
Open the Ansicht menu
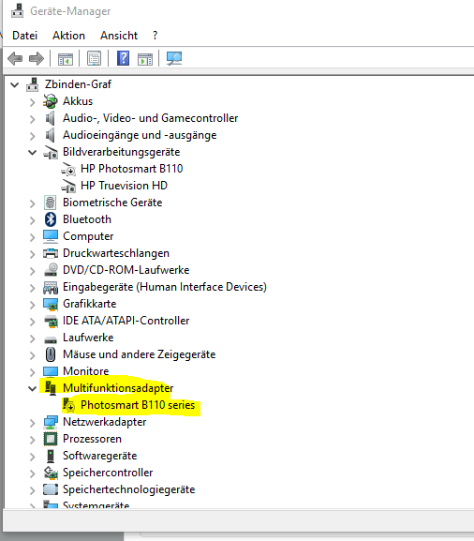(x=119, y=36)
